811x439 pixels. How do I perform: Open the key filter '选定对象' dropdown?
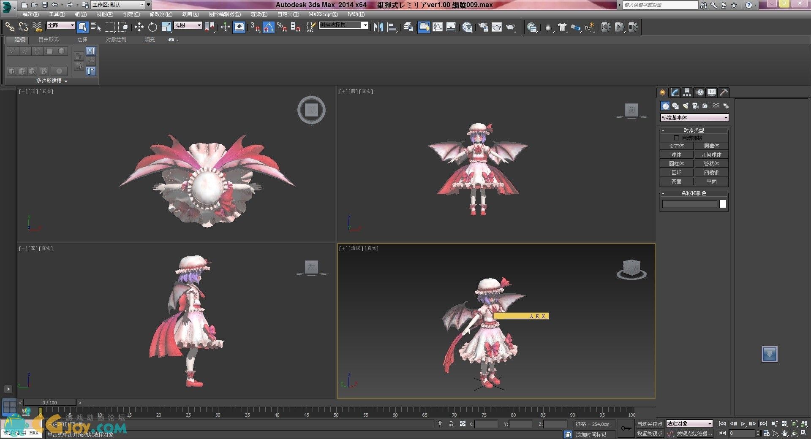[689, 423]
